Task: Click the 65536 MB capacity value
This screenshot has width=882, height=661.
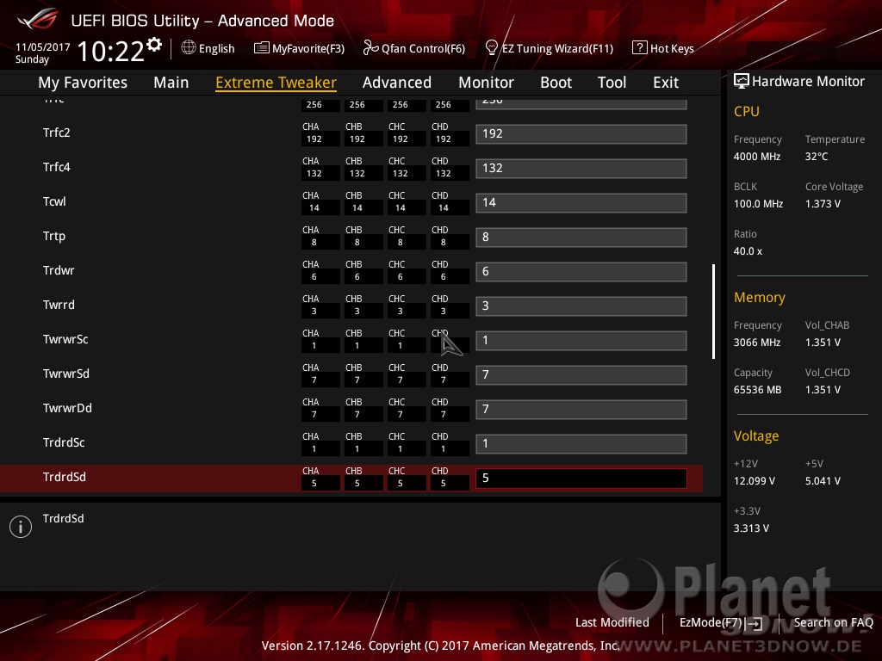Action: point(758,390)
